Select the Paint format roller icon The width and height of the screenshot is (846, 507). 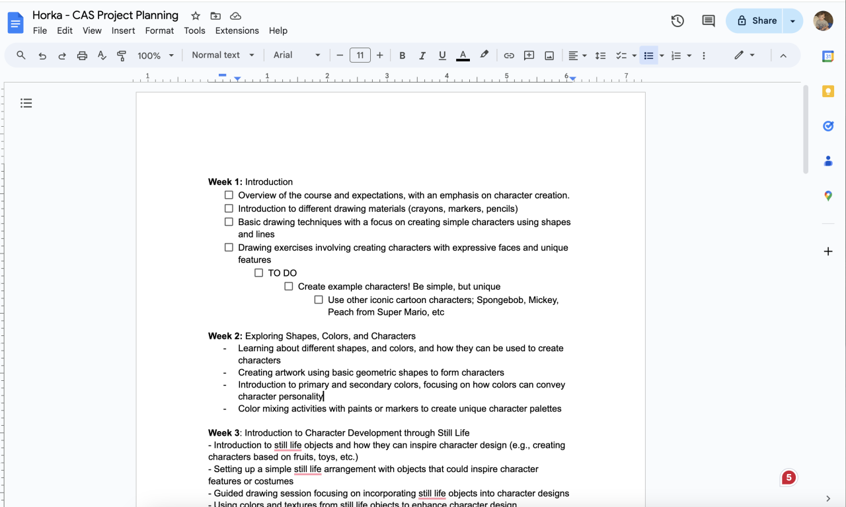point(122,56)
